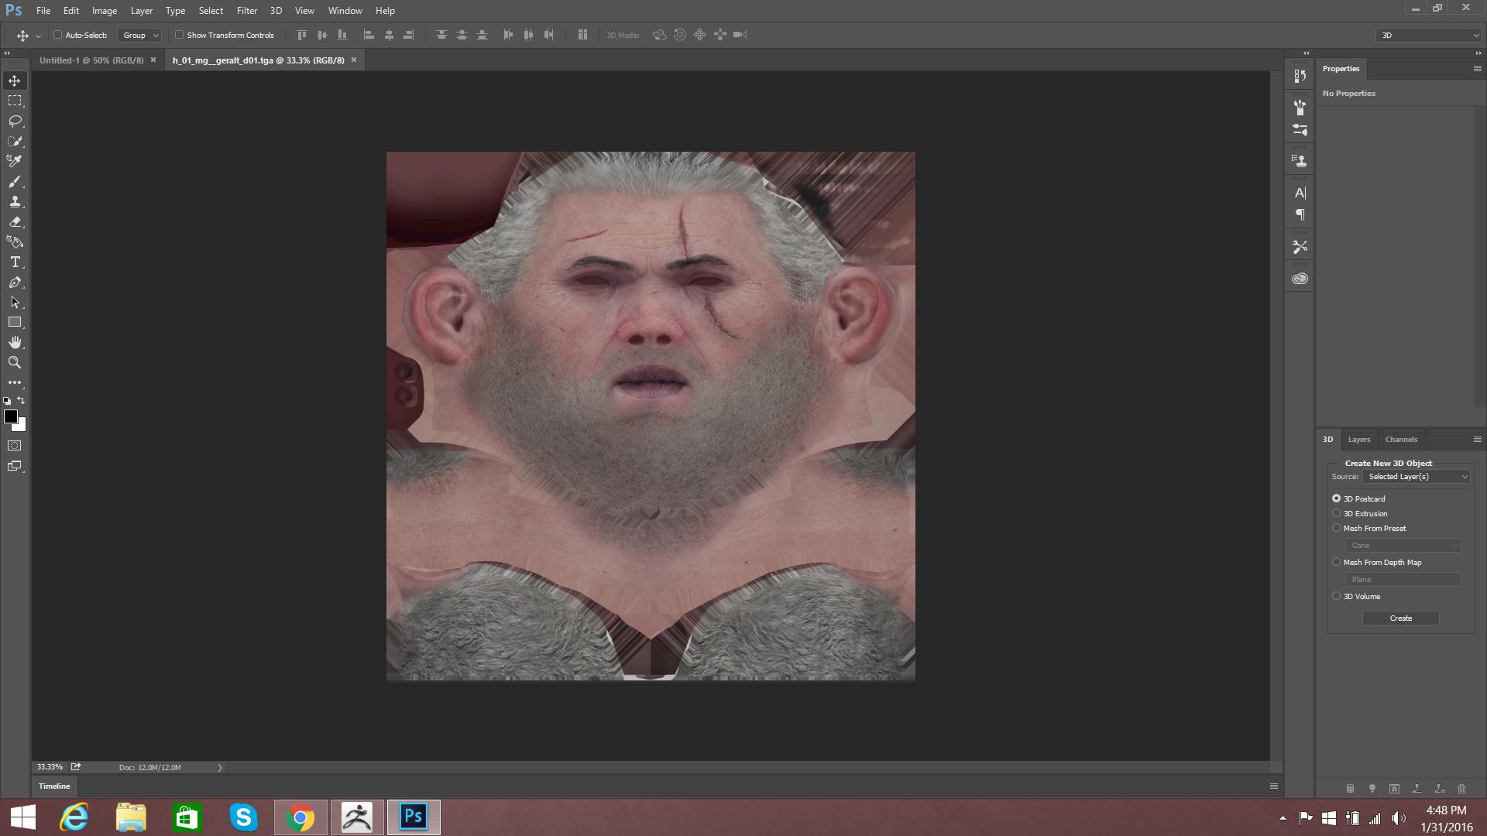Switch to the Layers tab
Image resolution: width=1487 pixels, height=836 pixels.
click(1358, 440)
